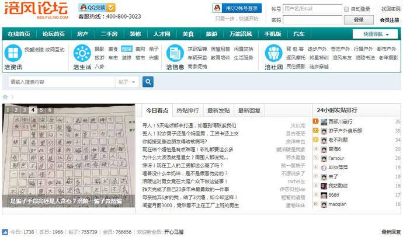Open the 帖子 search type dropdown
The height and width of the screenshot is (237, 403).
[126, 82]
